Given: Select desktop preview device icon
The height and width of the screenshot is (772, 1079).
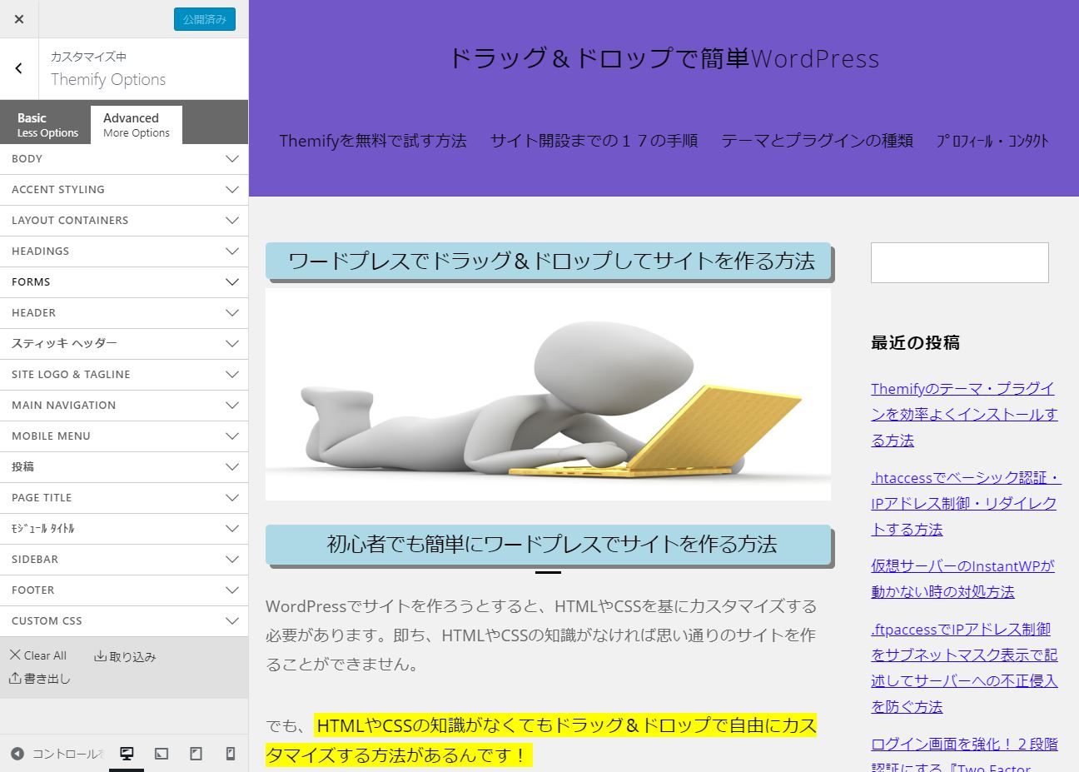Looking at the screenshot, I should tap(127, 754).
